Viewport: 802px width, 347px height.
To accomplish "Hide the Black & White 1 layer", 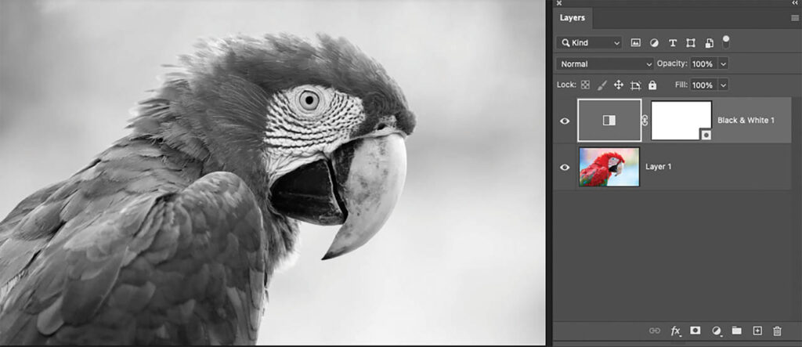I will 565,121.
